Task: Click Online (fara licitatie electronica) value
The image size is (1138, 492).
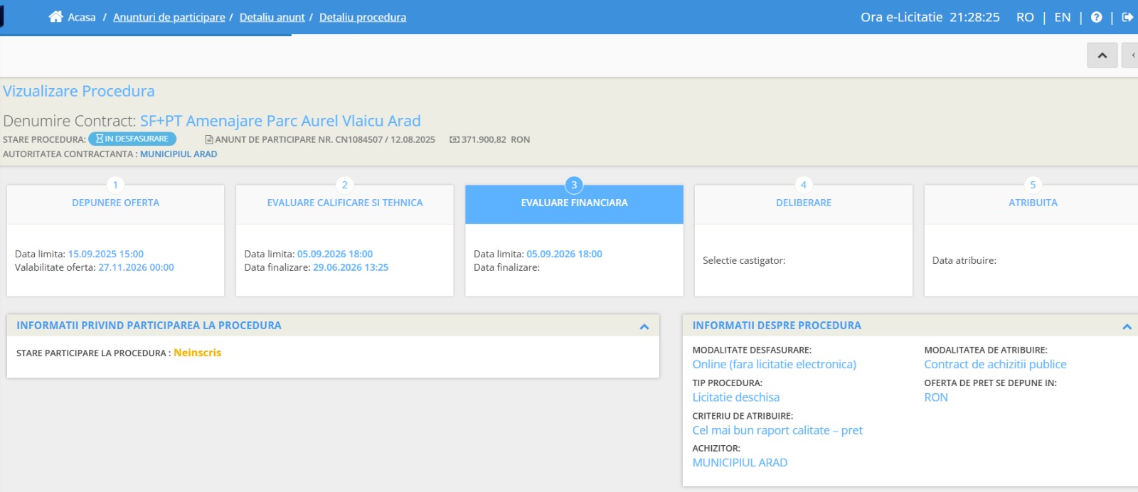Action: [x=775, y=364]
